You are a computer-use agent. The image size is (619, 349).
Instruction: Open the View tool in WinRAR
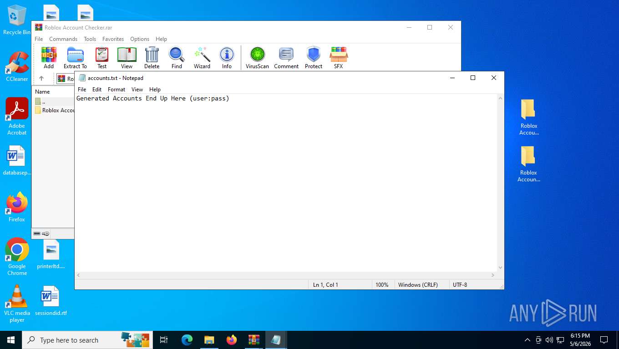click(127, 58)
